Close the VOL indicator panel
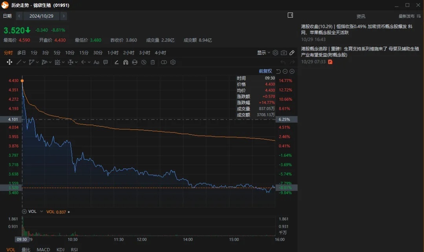Viewport: 424px width, 252px height. 24,212
